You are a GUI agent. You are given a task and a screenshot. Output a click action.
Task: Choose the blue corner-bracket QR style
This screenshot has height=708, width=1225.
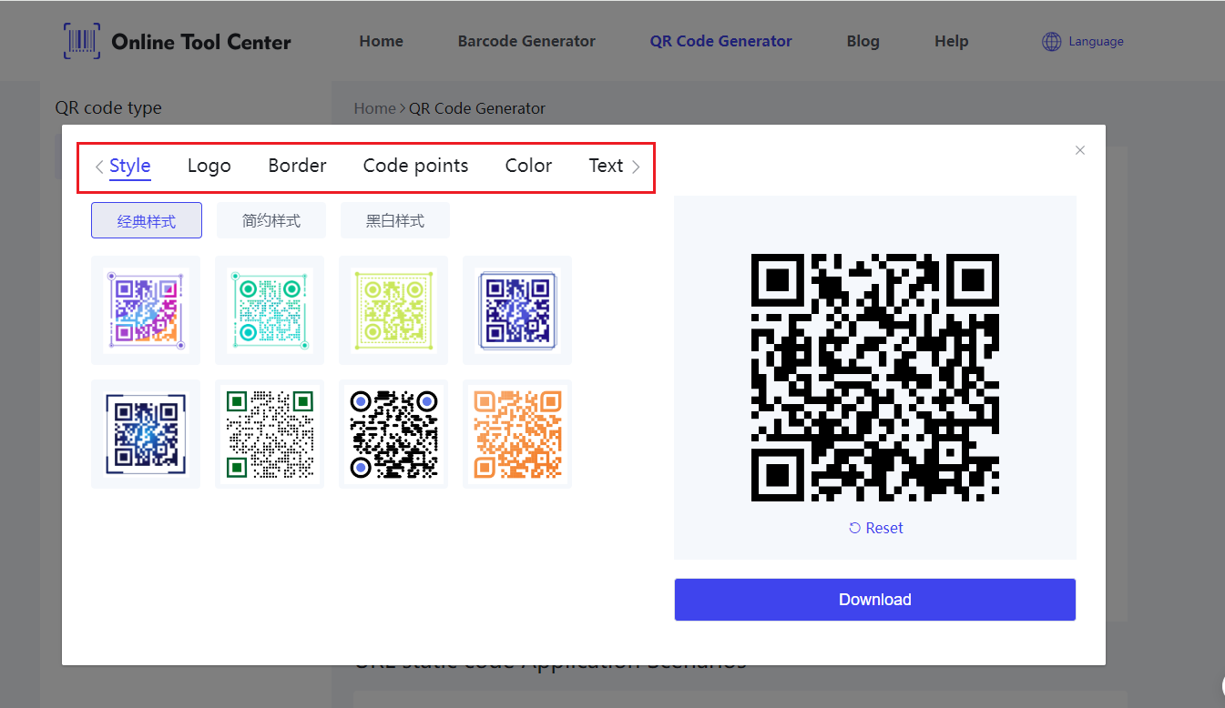(x=146, y=434)
